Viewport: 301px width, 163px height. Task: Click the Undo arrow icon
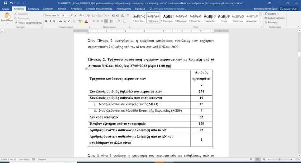pos(11,3)
